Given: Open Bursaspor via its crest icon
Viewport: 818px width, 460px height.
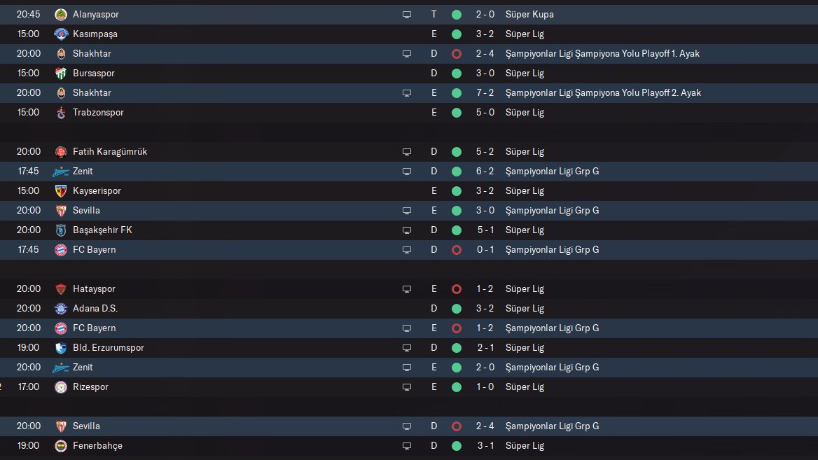Looking at the screenshot, I should 61,73.
